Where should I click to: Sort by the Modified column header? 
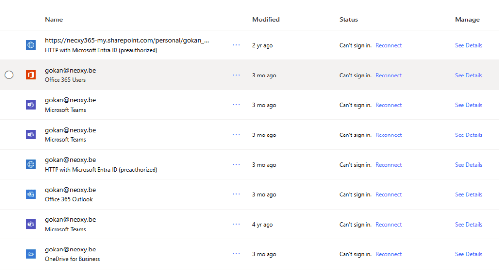pos(266,19)
